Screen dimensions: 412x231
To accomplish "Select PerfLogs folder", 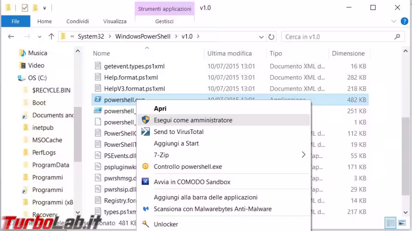I will 44,152.
